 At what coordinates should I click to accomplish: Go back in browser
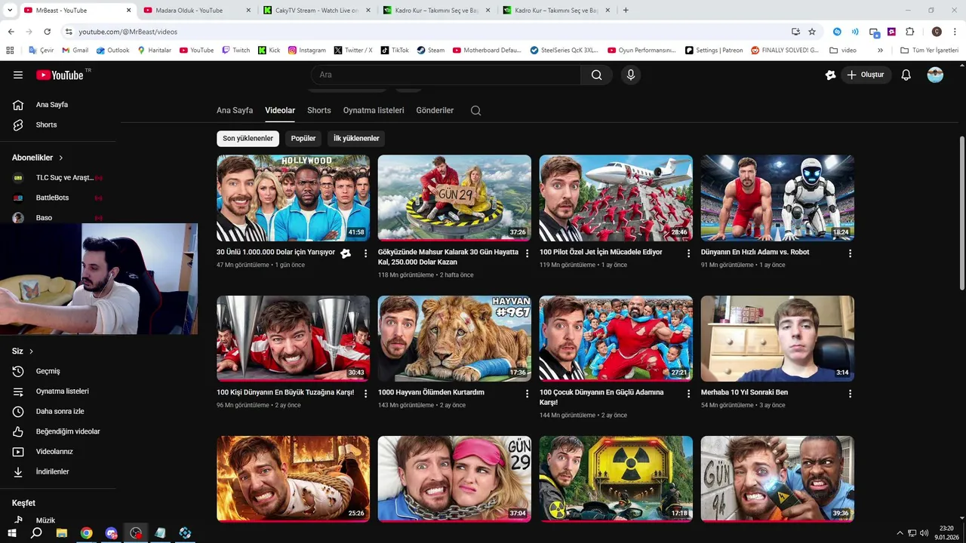(x=11, y=32)
